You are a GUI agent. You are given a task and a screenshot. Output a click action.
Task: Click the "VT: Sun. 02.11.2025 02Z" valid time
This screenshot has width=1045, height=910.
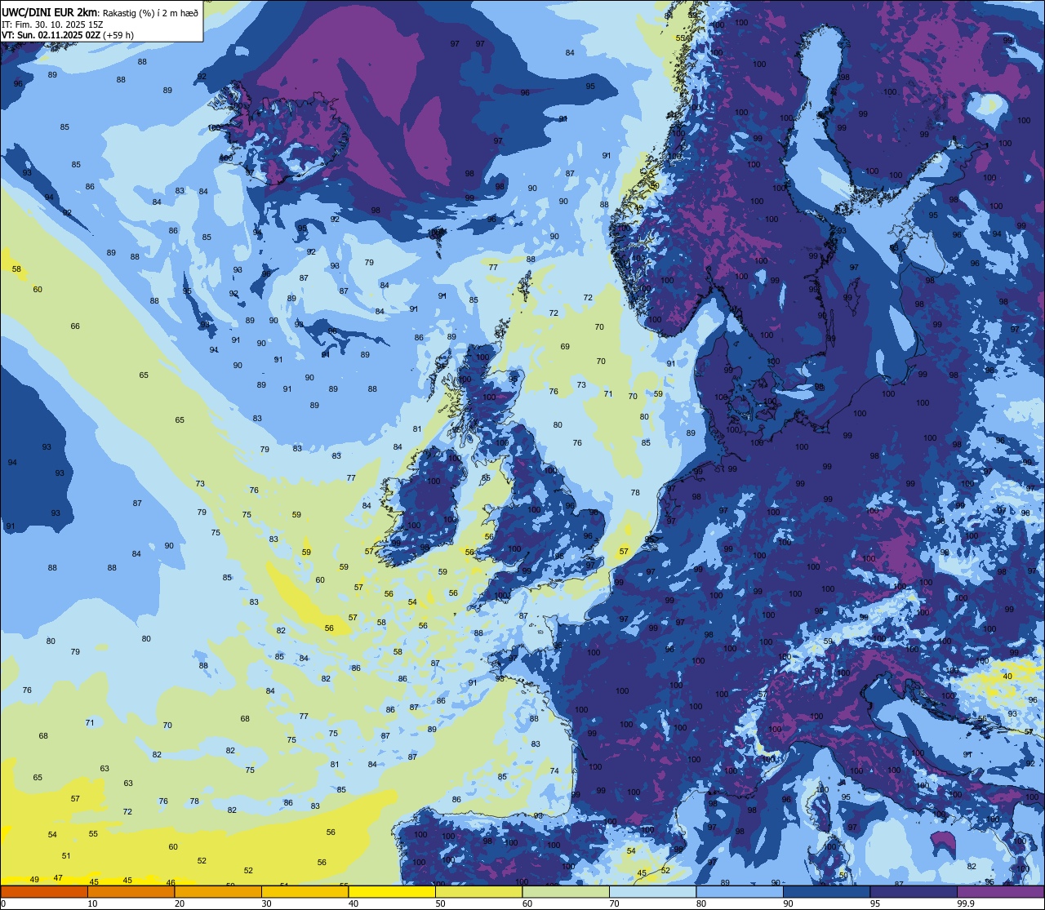pyautogui.click(x=51, y=35)
